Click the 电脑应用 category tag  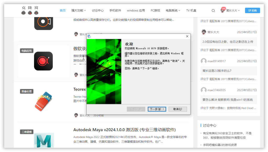point(26,51)
